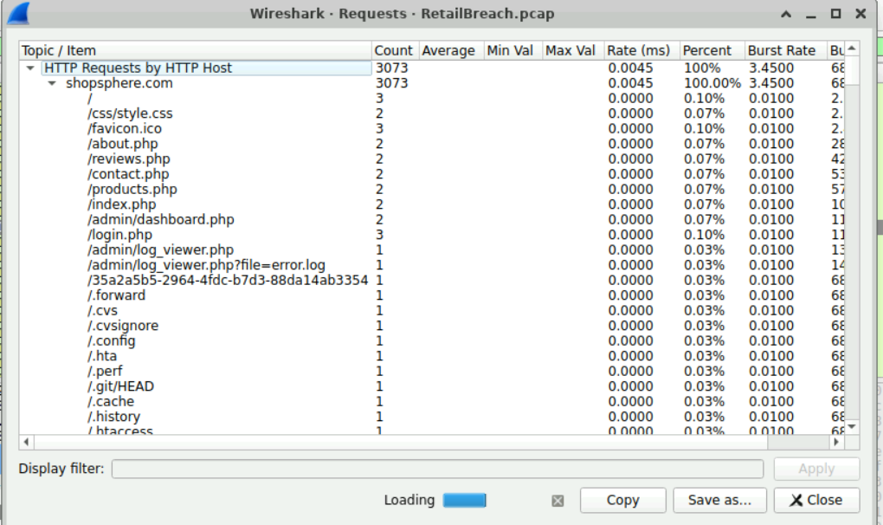Click the keep-above arrow window icon
Screen dimensions: 883x525
(785, 14)
